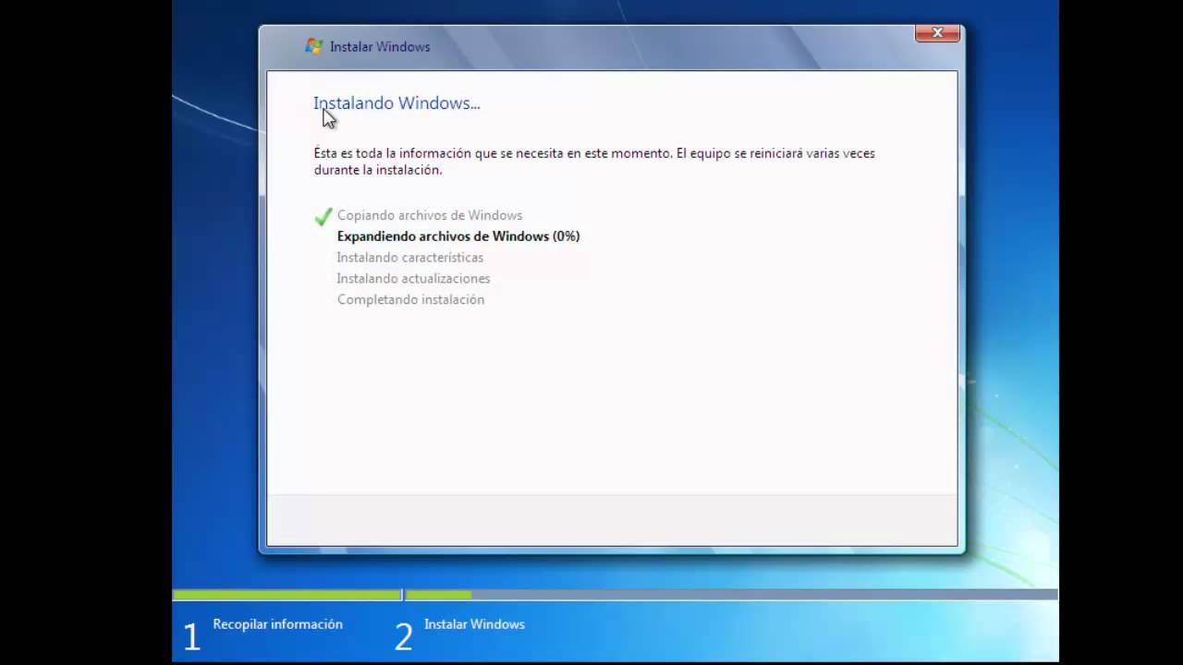This screenshot has width=1183, height=665.
Task: Click the Windows logo icon in title bar
Action: tap(313, 46)
